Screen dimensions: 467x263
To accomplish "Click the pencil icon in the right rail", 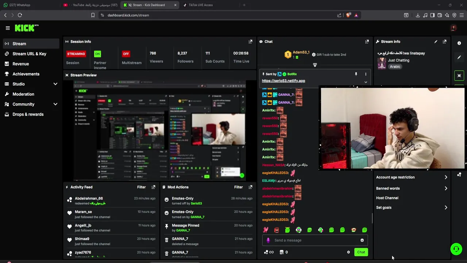I will (x=459, y=57).
